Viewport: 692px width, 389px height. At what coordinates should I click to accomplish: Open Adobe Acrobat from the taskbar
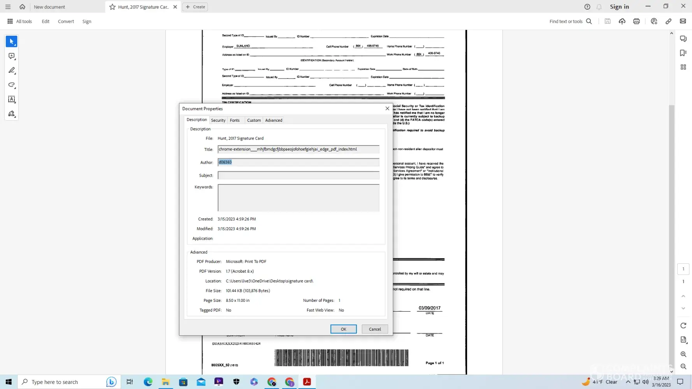[307, 382]
